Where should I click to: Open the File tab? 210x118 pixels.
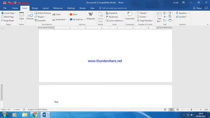[5, 8]
